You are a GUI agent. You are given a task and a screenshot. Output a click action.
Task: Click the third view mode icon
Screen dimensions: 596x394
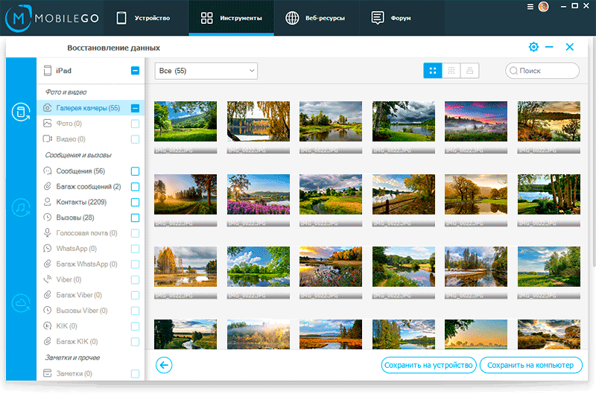[469, 71]
